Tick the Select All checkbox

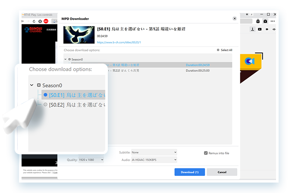pos(218,50)
